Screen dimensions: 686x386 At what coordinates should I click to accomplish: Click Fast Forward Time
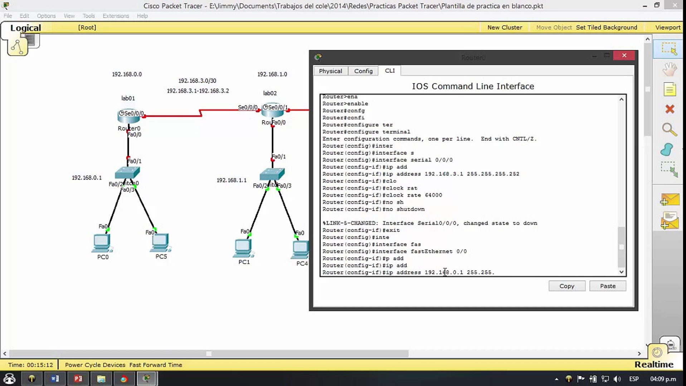click(155, 365)
